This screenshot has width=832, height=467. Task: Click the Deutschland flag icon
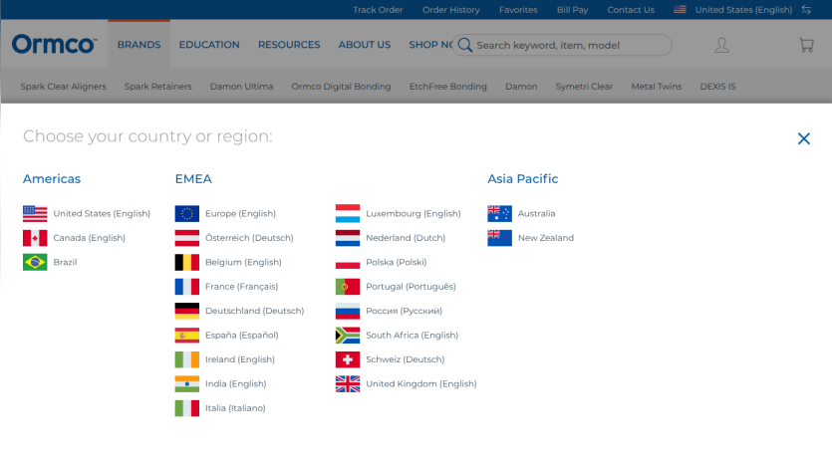coord(187,311)
